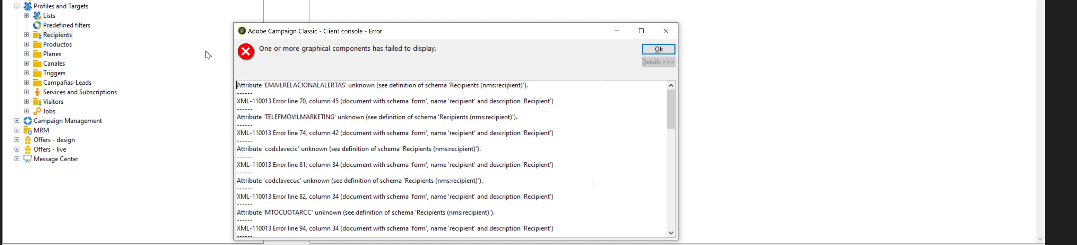
Task: Click the Offers - live icon
Action: pos(27,149)
